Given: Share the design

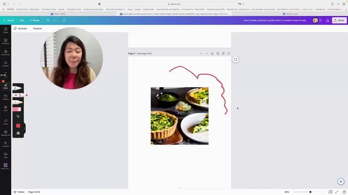Looking at the screenshot, I should 339,21.
